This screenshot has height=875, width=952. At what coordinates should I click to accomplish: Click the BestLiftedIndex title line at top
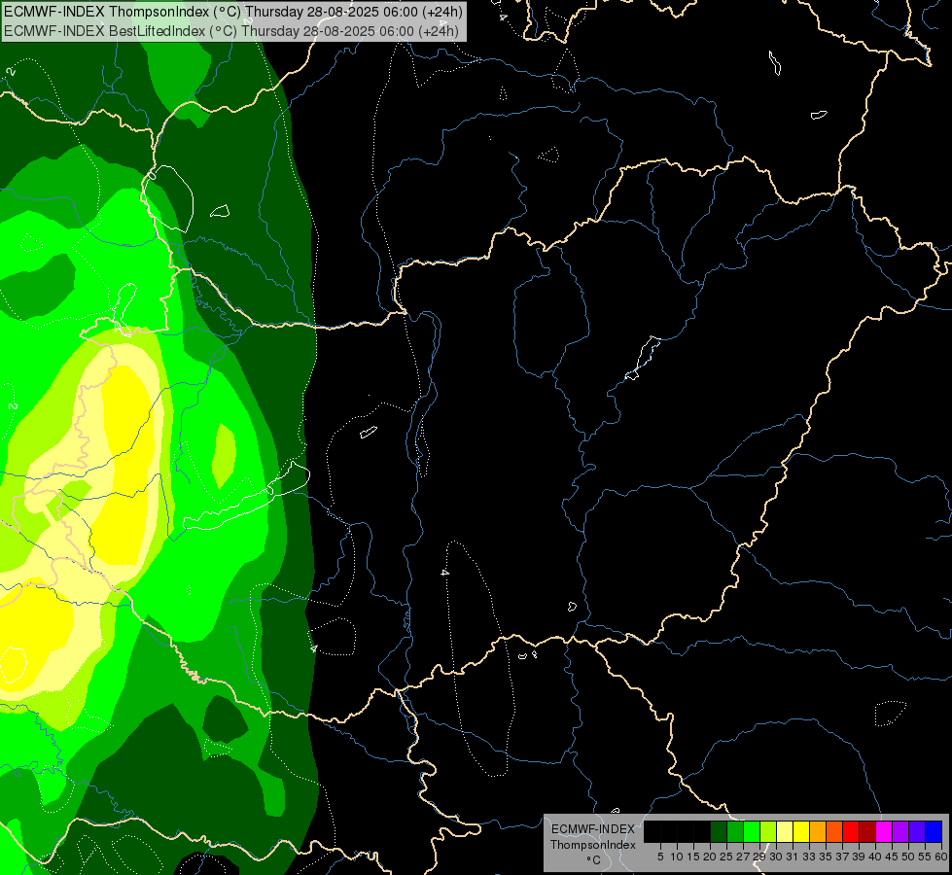(x=231, y=31)
